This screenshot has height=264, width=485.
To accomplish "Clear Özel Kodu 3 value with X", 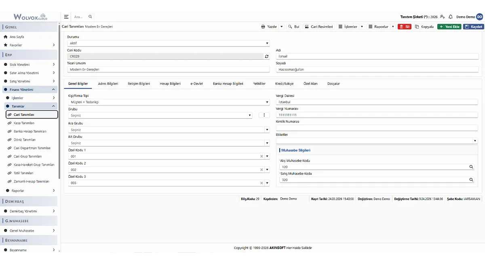I will click(261, 183).
